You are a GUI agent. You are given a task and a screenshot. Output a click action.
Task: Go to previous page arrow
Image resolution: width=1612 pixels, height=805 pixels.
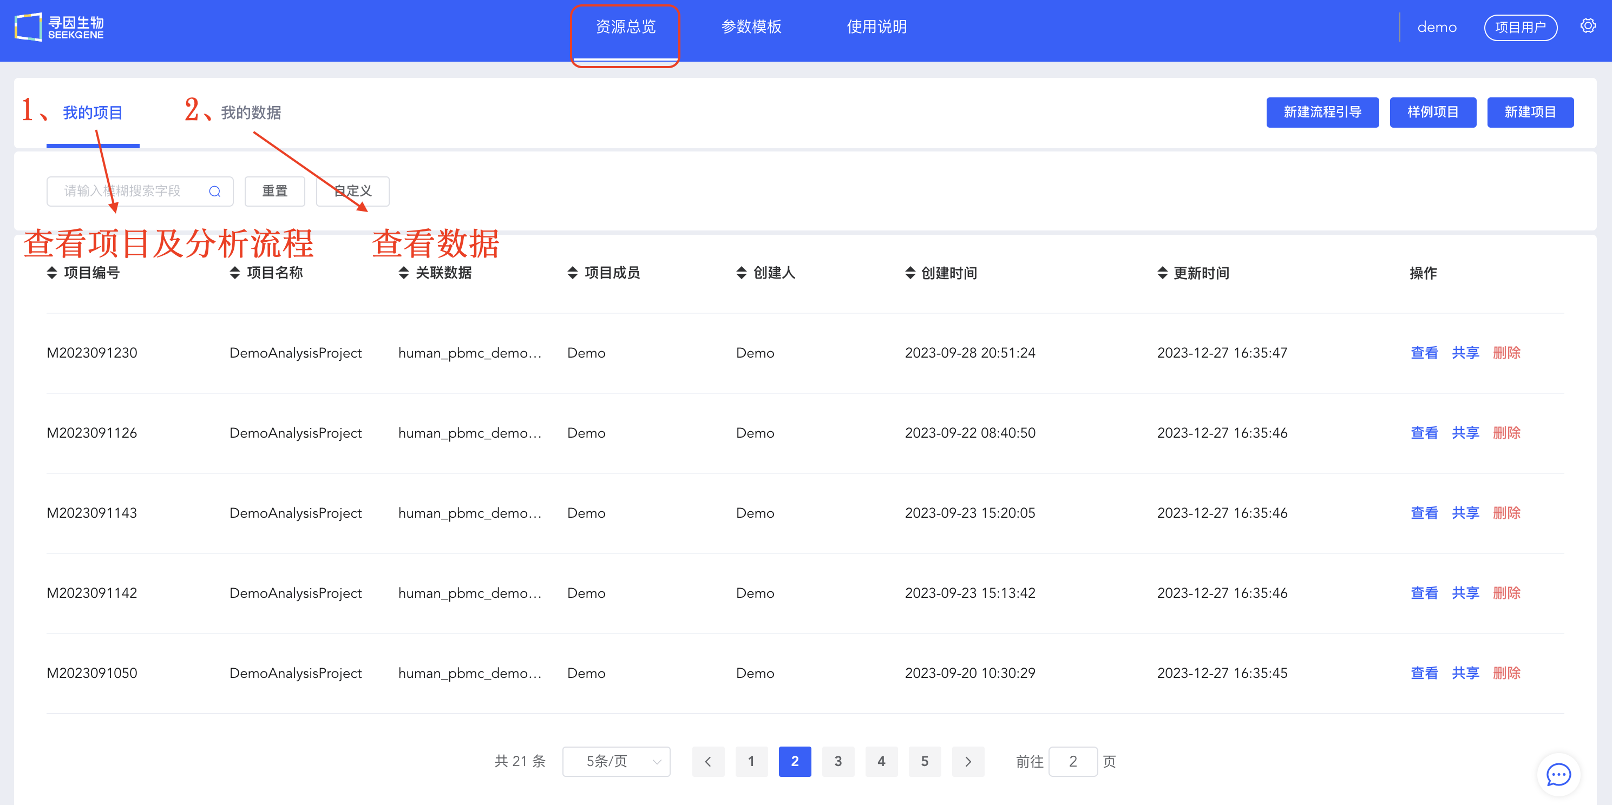point(709,761)
